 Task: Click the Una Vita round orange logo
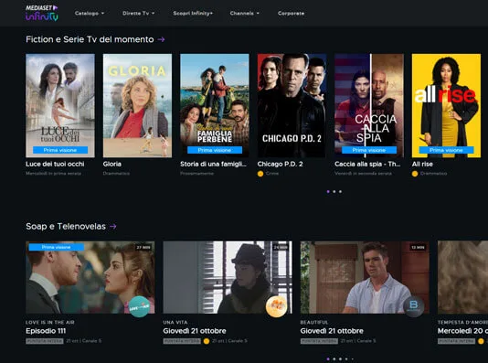276,306
